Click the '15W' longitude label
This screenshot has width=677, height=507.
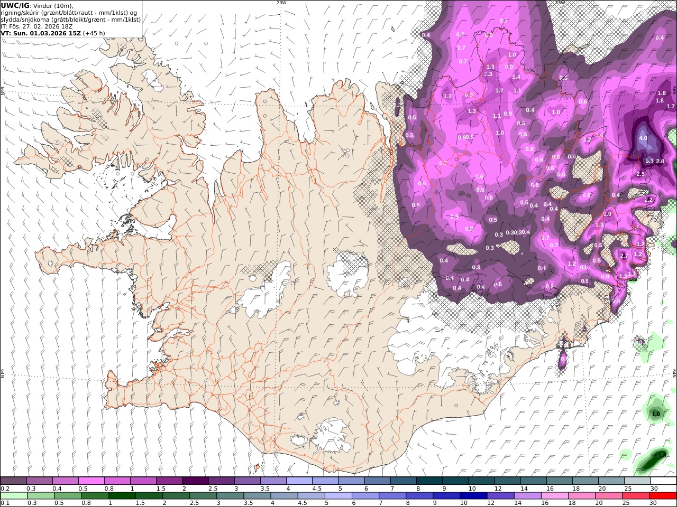(560, 3)
